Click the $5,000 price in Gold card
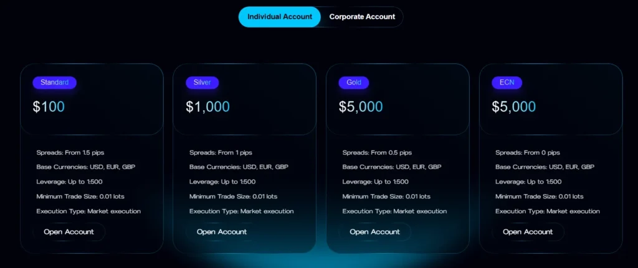638x268 pixels. pos(361,106)
